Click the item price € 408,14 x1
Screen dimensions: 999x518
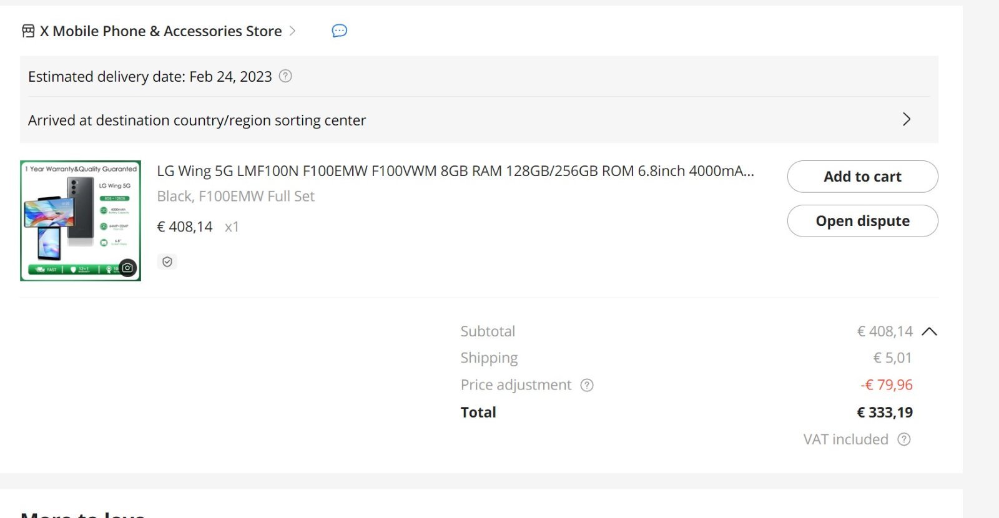pos(197,227)
